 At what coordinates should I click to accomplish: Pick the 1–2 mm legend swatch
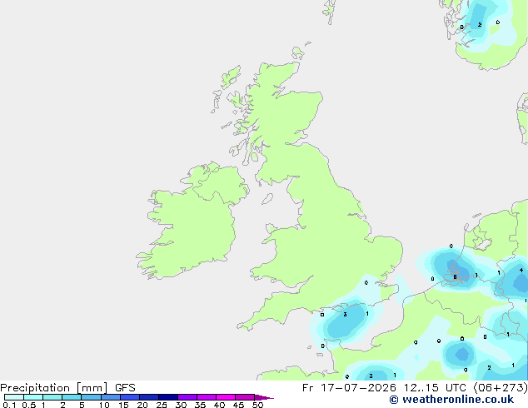click(52, 397)
